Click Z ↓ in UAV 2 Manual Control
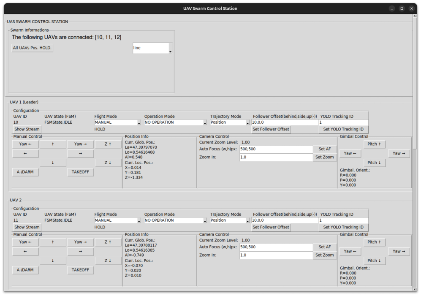The height and width of the screenshot is (296, 421). click(x=109, y=261)
